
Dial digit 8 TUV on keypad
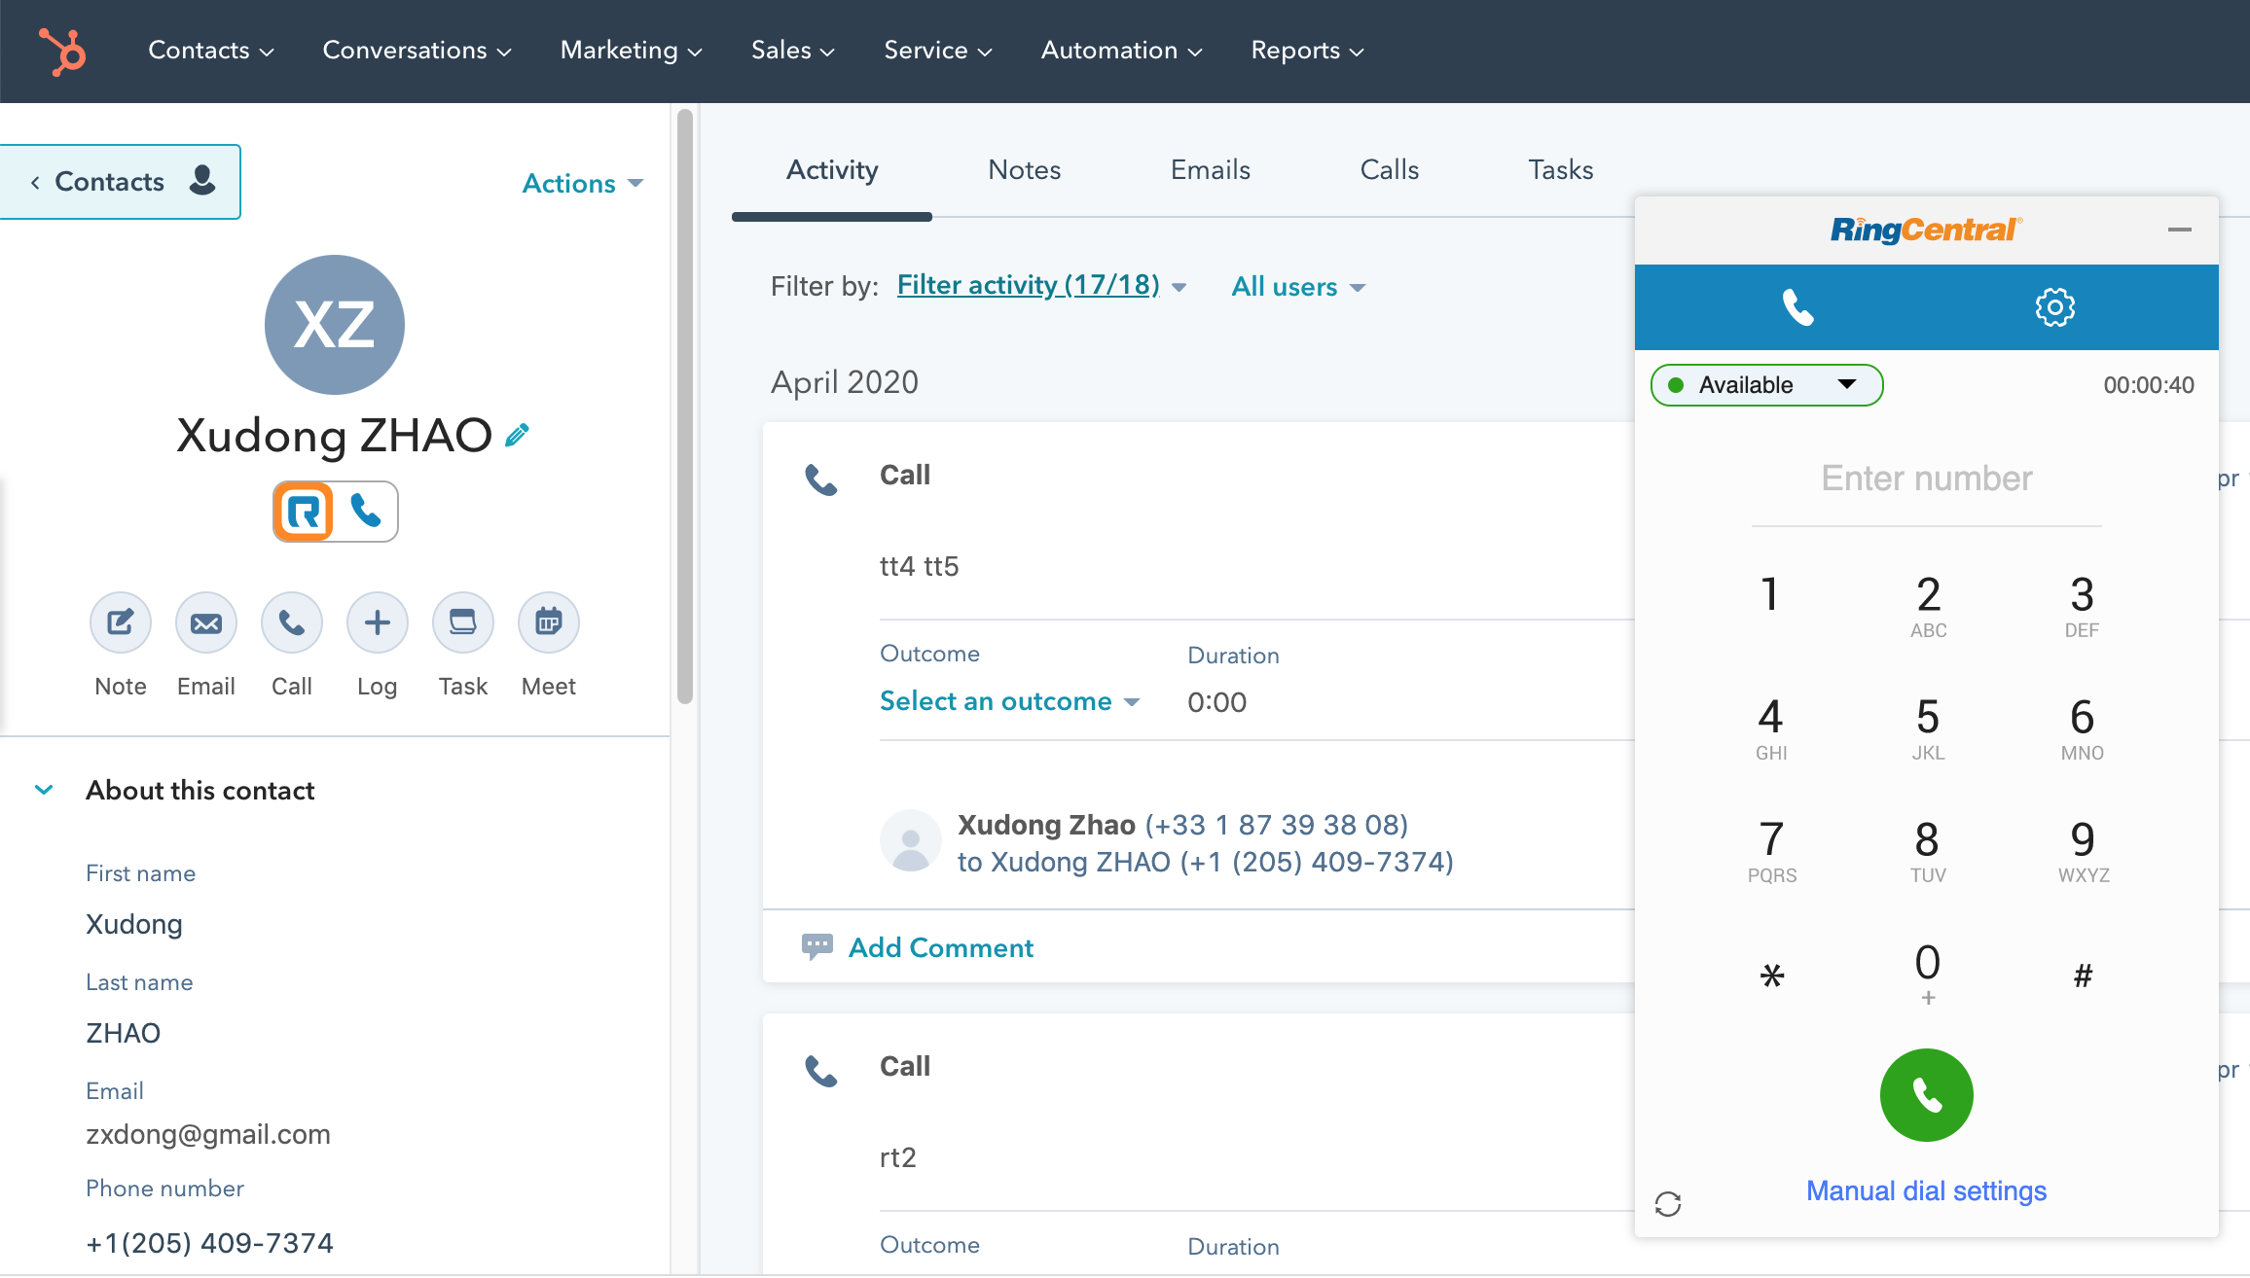[x=1928, y=851]
